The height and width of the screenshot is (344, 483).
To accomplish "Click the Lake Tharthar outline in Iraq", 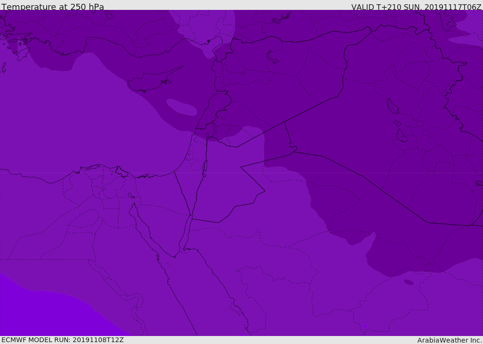I will 392,106.
